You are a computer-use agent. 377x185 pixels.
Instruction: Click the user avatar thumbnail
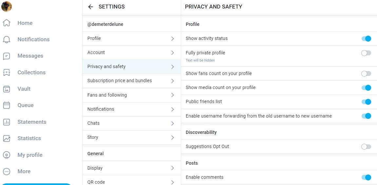[7, 7]
